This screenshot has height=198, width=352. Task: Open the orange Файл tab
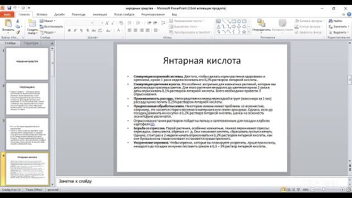tap(7, 14)
